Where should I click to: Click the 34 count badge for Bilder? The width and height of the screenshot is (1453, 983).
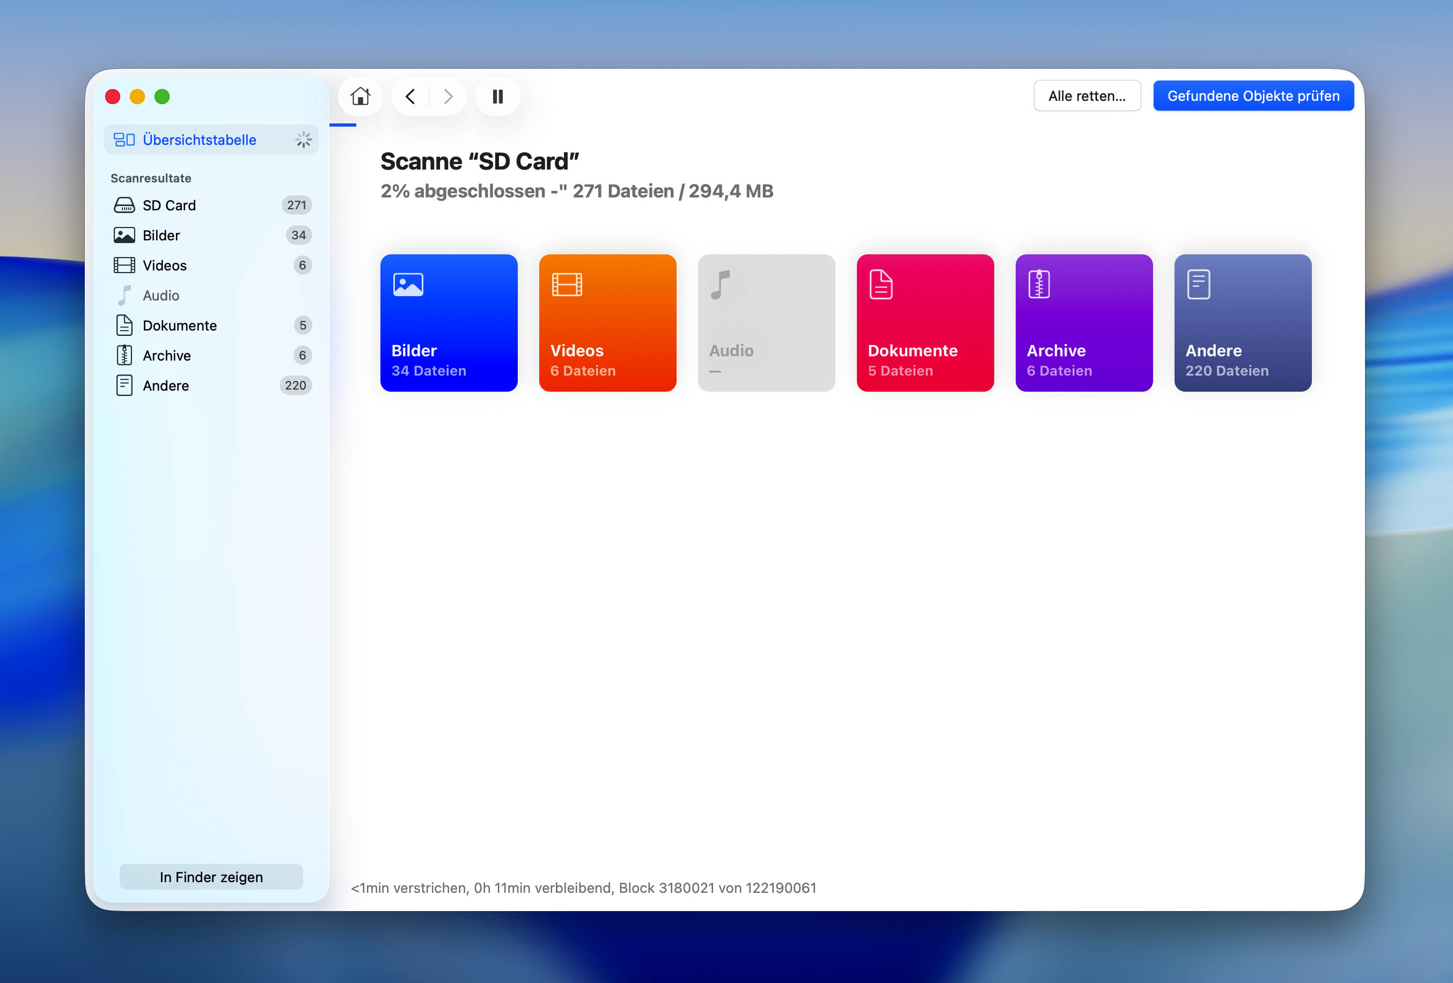point(298,235)
